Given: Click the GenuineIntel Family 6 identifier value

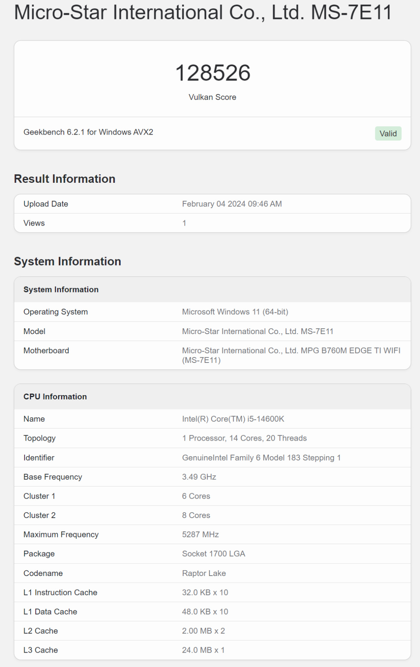Looking at the screenshot, I should (x=261, y=458).
